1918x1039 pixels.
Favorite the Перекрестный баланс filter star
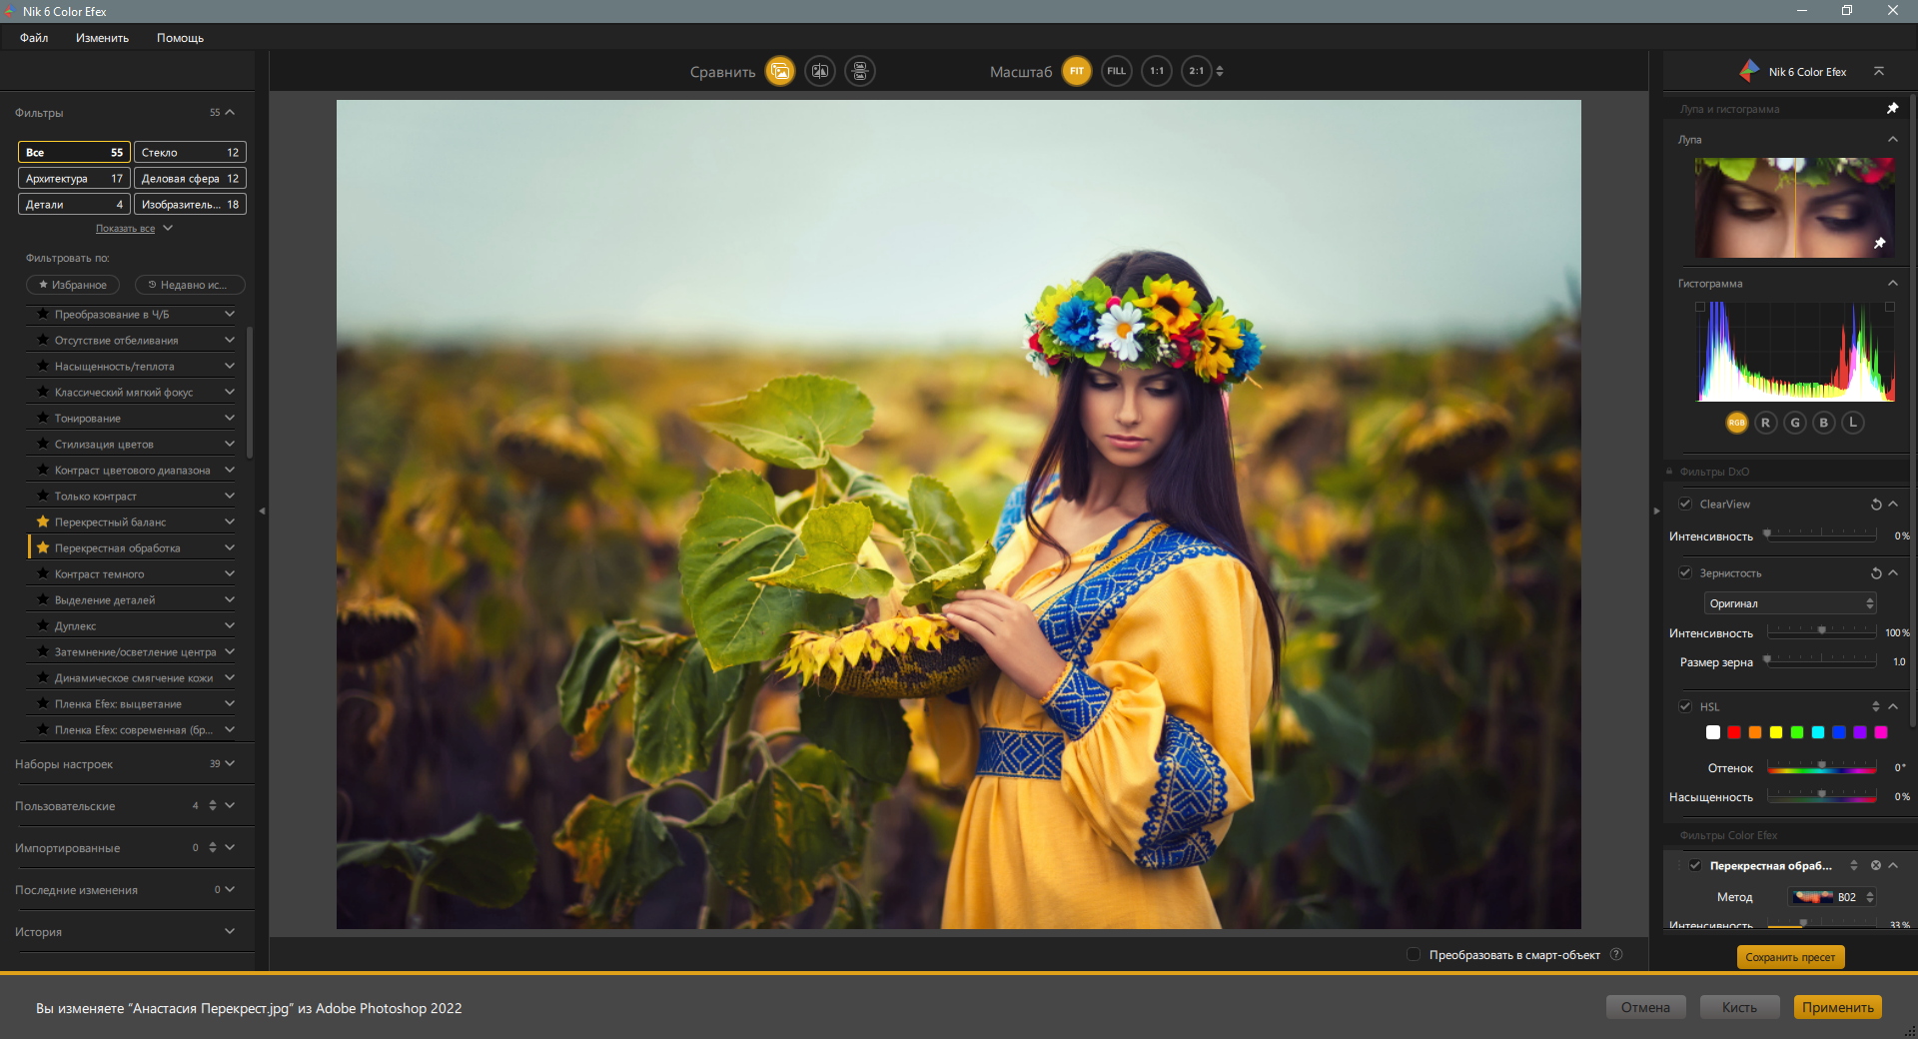pos(43,521)
